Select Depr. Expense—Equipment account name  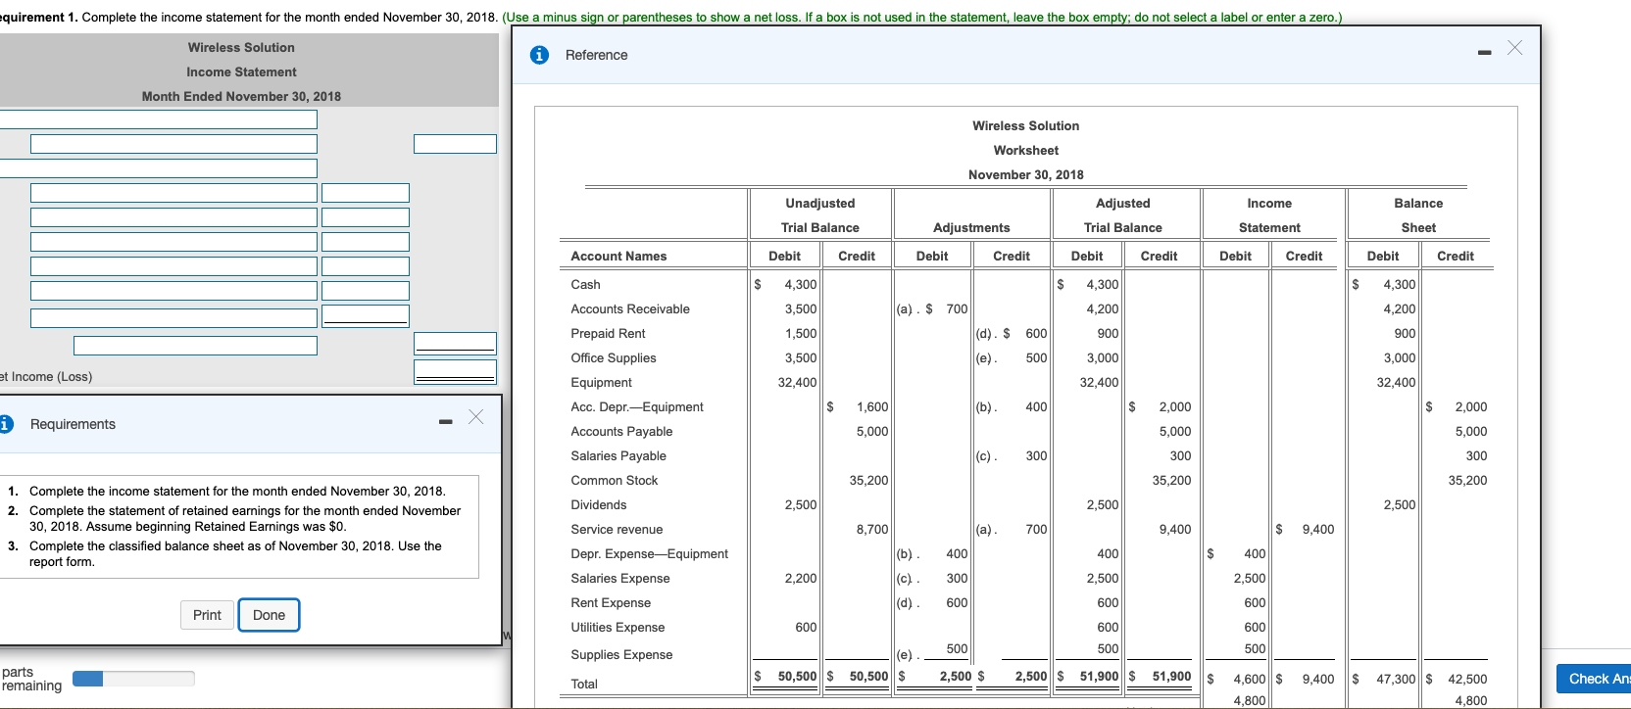[650, 554]
